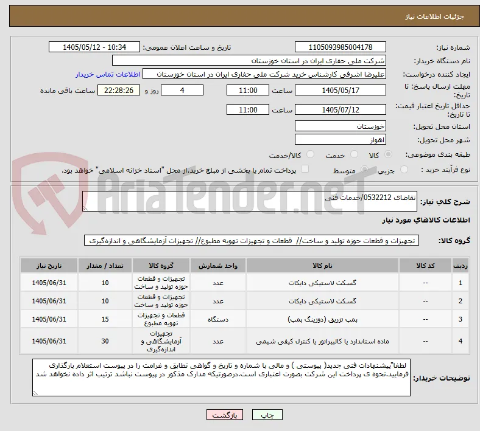Select the کالا/خدمت radio button
The height and width of the screenshot is (431, 480).
[x=311, y=154]
